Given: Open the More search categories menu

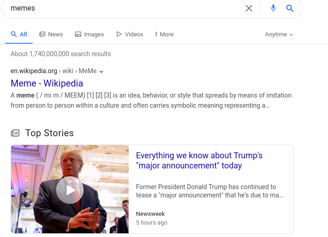Looking at the screenshot, I should [164, 35].
